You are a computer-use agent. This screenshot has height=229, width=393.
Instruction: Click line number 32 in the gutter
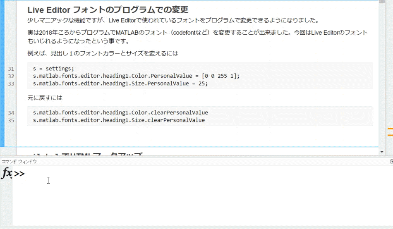point(11,76)
